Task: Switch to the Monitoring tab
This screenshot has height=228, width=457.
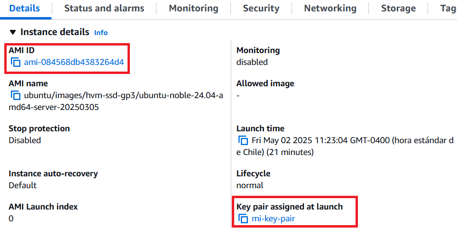Action: tap(193, 8)
